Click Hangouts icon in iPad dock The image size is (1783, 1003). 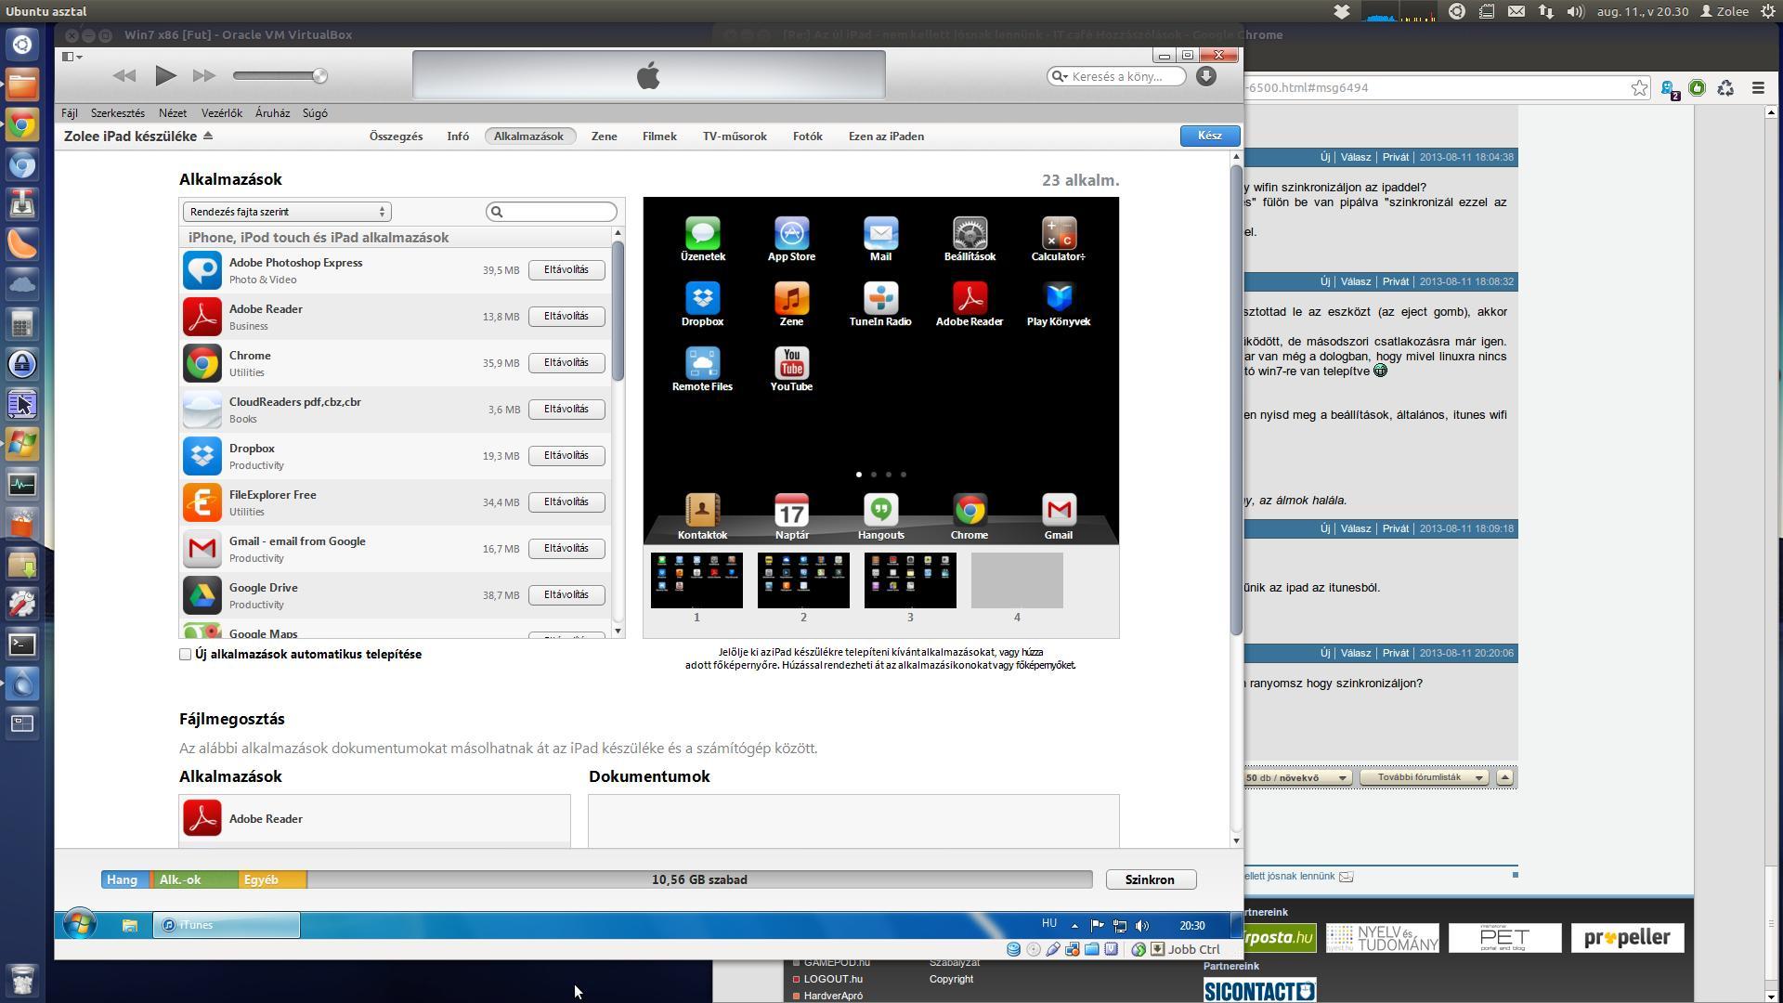click(x=880, y=510)
